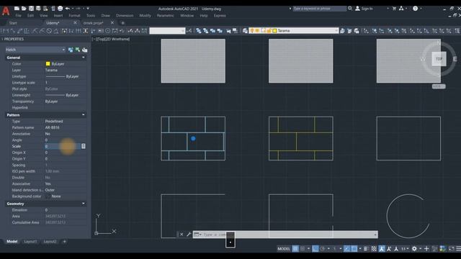Click the calculator icon next to Scale field
This screenshot has width=461, height=259.
click(x=84, y=146)
